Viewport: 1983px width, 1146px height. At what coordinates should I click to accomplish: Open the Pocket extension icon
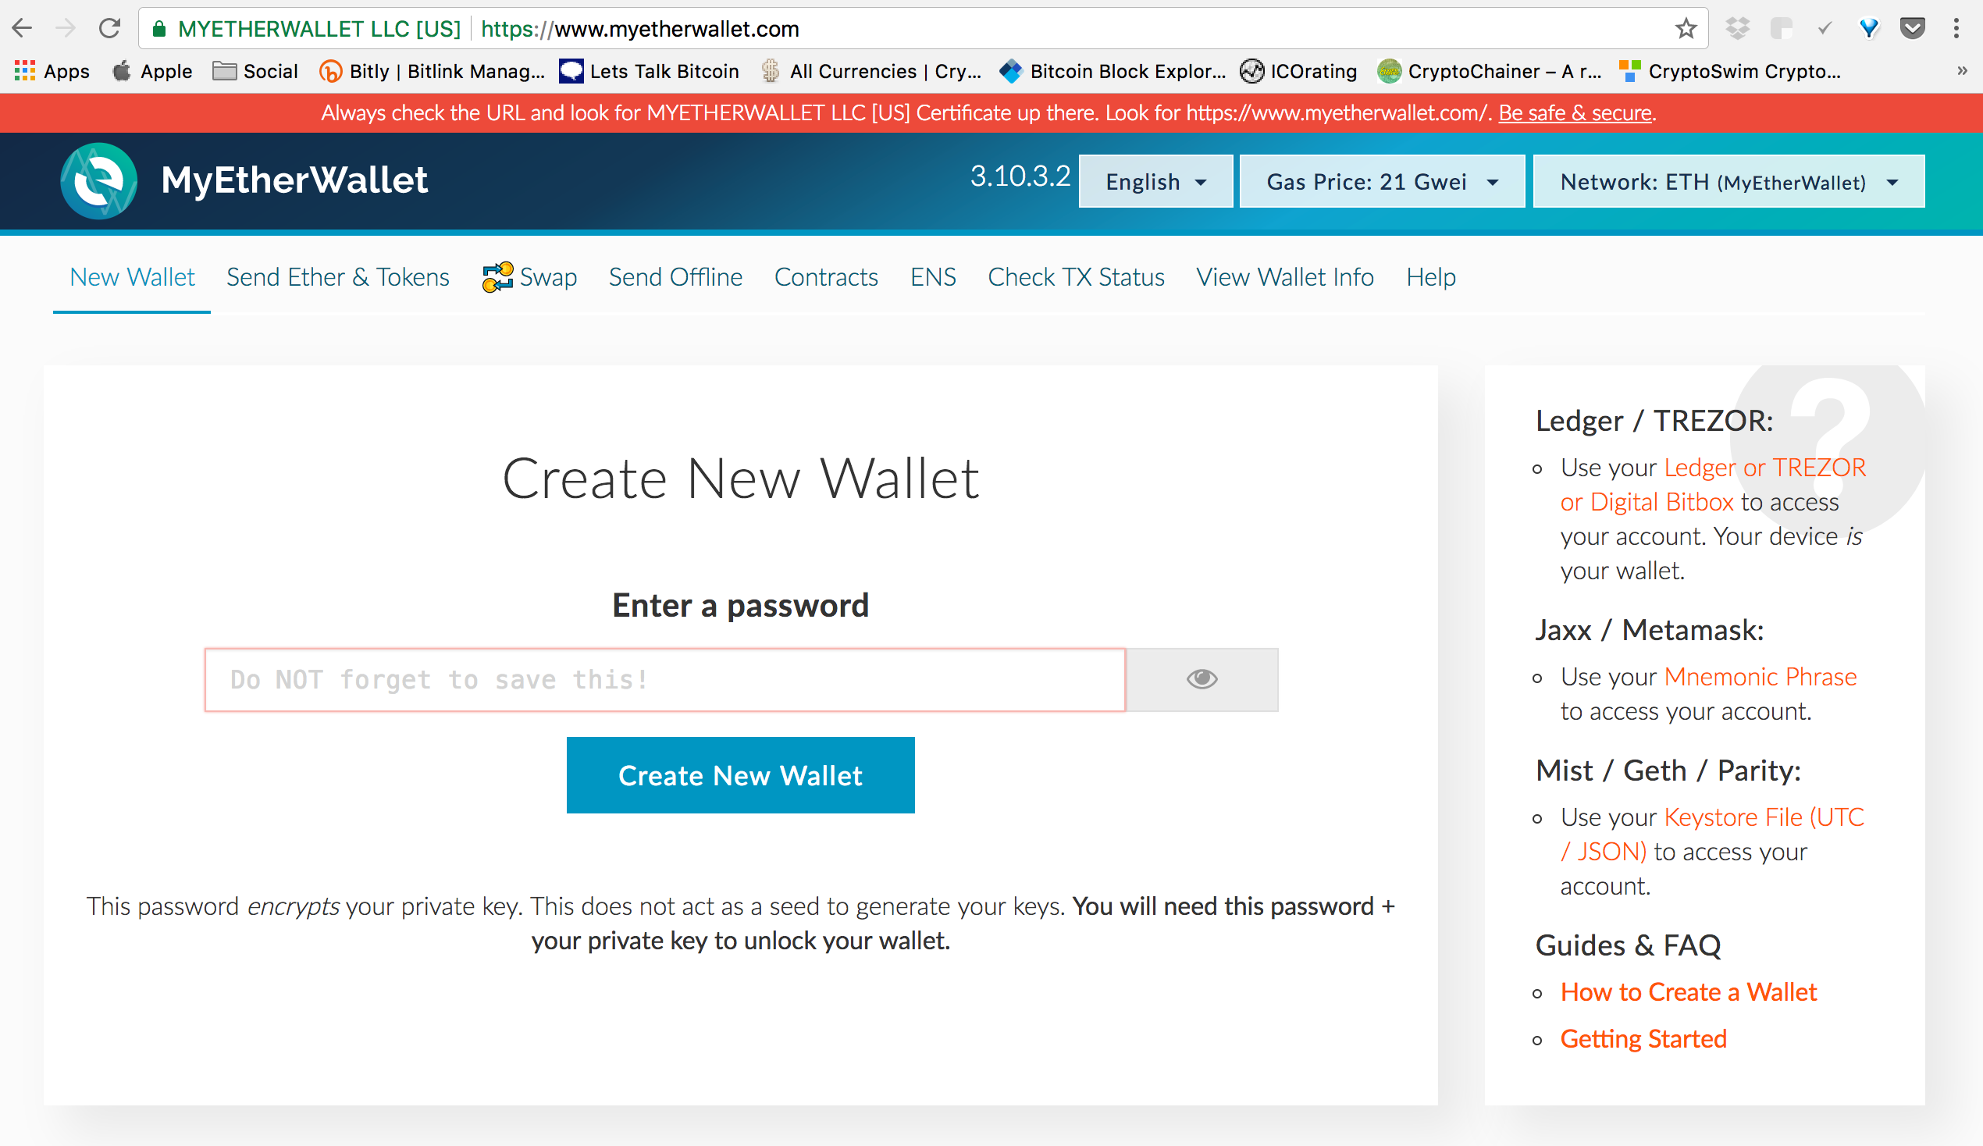[x=1912, y=29]
